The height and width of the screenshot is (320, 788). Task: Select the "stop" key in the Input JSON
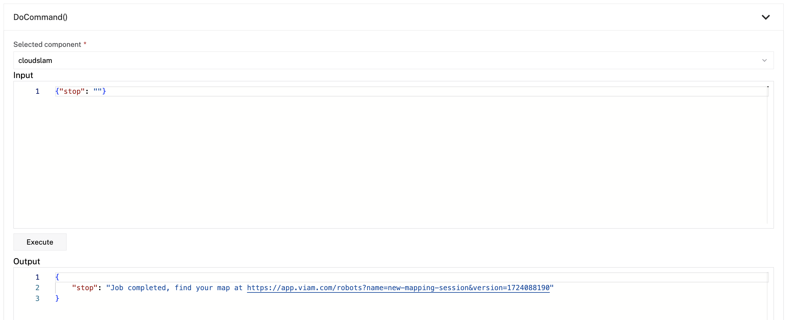(72, 91)
